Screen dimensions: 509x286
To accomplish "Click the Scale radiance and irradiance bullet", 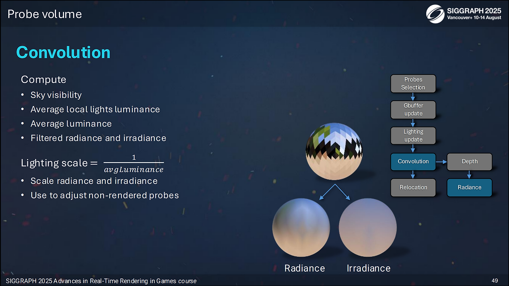I will (94, 181).
